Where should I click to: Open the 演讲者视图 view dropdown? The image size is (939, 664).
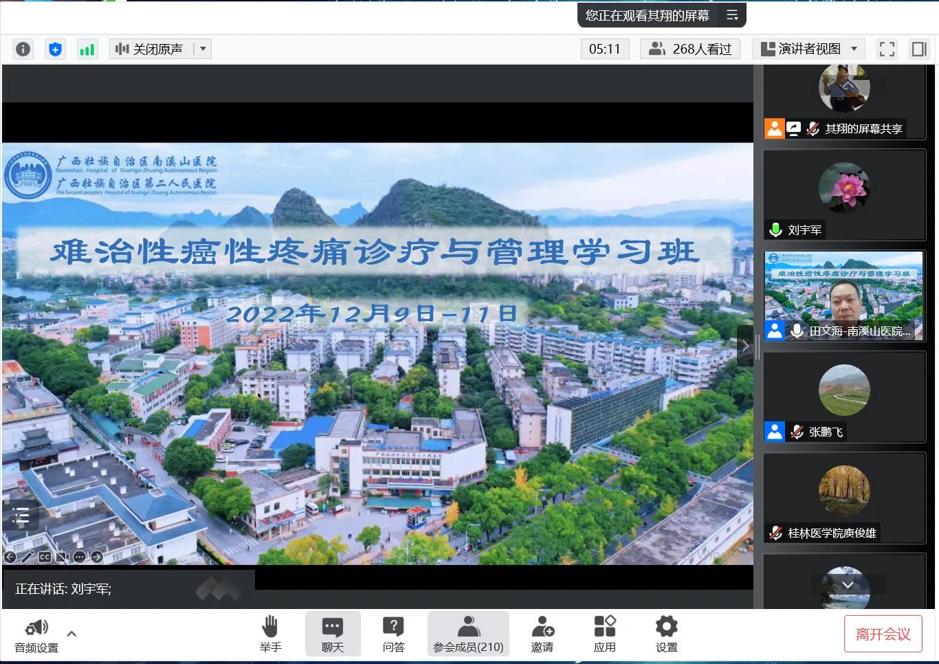[x=809, y=49]
